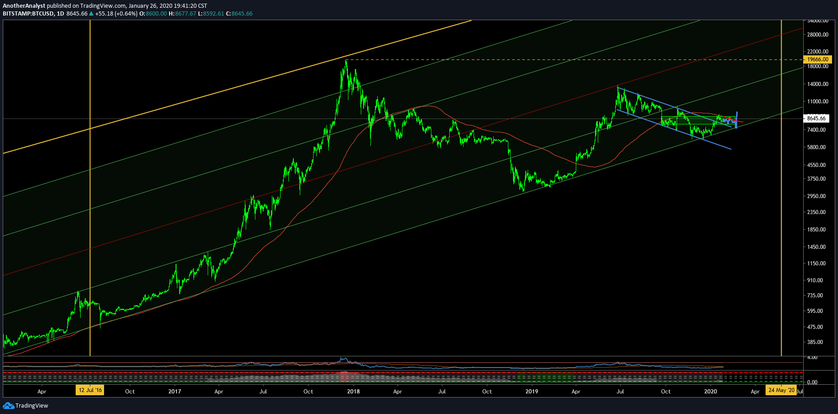Click the 735.00 price axis label
838x414 pixels.
pyautogui.click(x=815, y=296)
